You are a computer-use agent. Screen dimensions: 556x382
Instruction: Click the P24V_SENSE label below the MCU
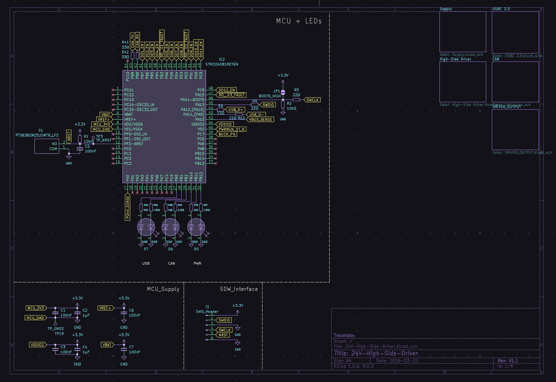(x=128, y=207)
